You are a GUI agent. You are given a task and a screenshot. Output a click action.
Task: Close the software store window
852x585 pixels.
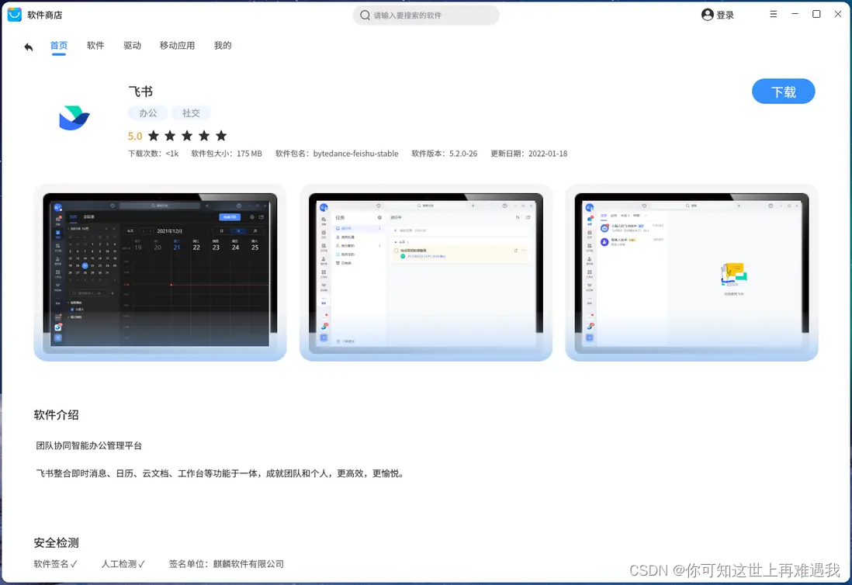(x=838, y=14)
